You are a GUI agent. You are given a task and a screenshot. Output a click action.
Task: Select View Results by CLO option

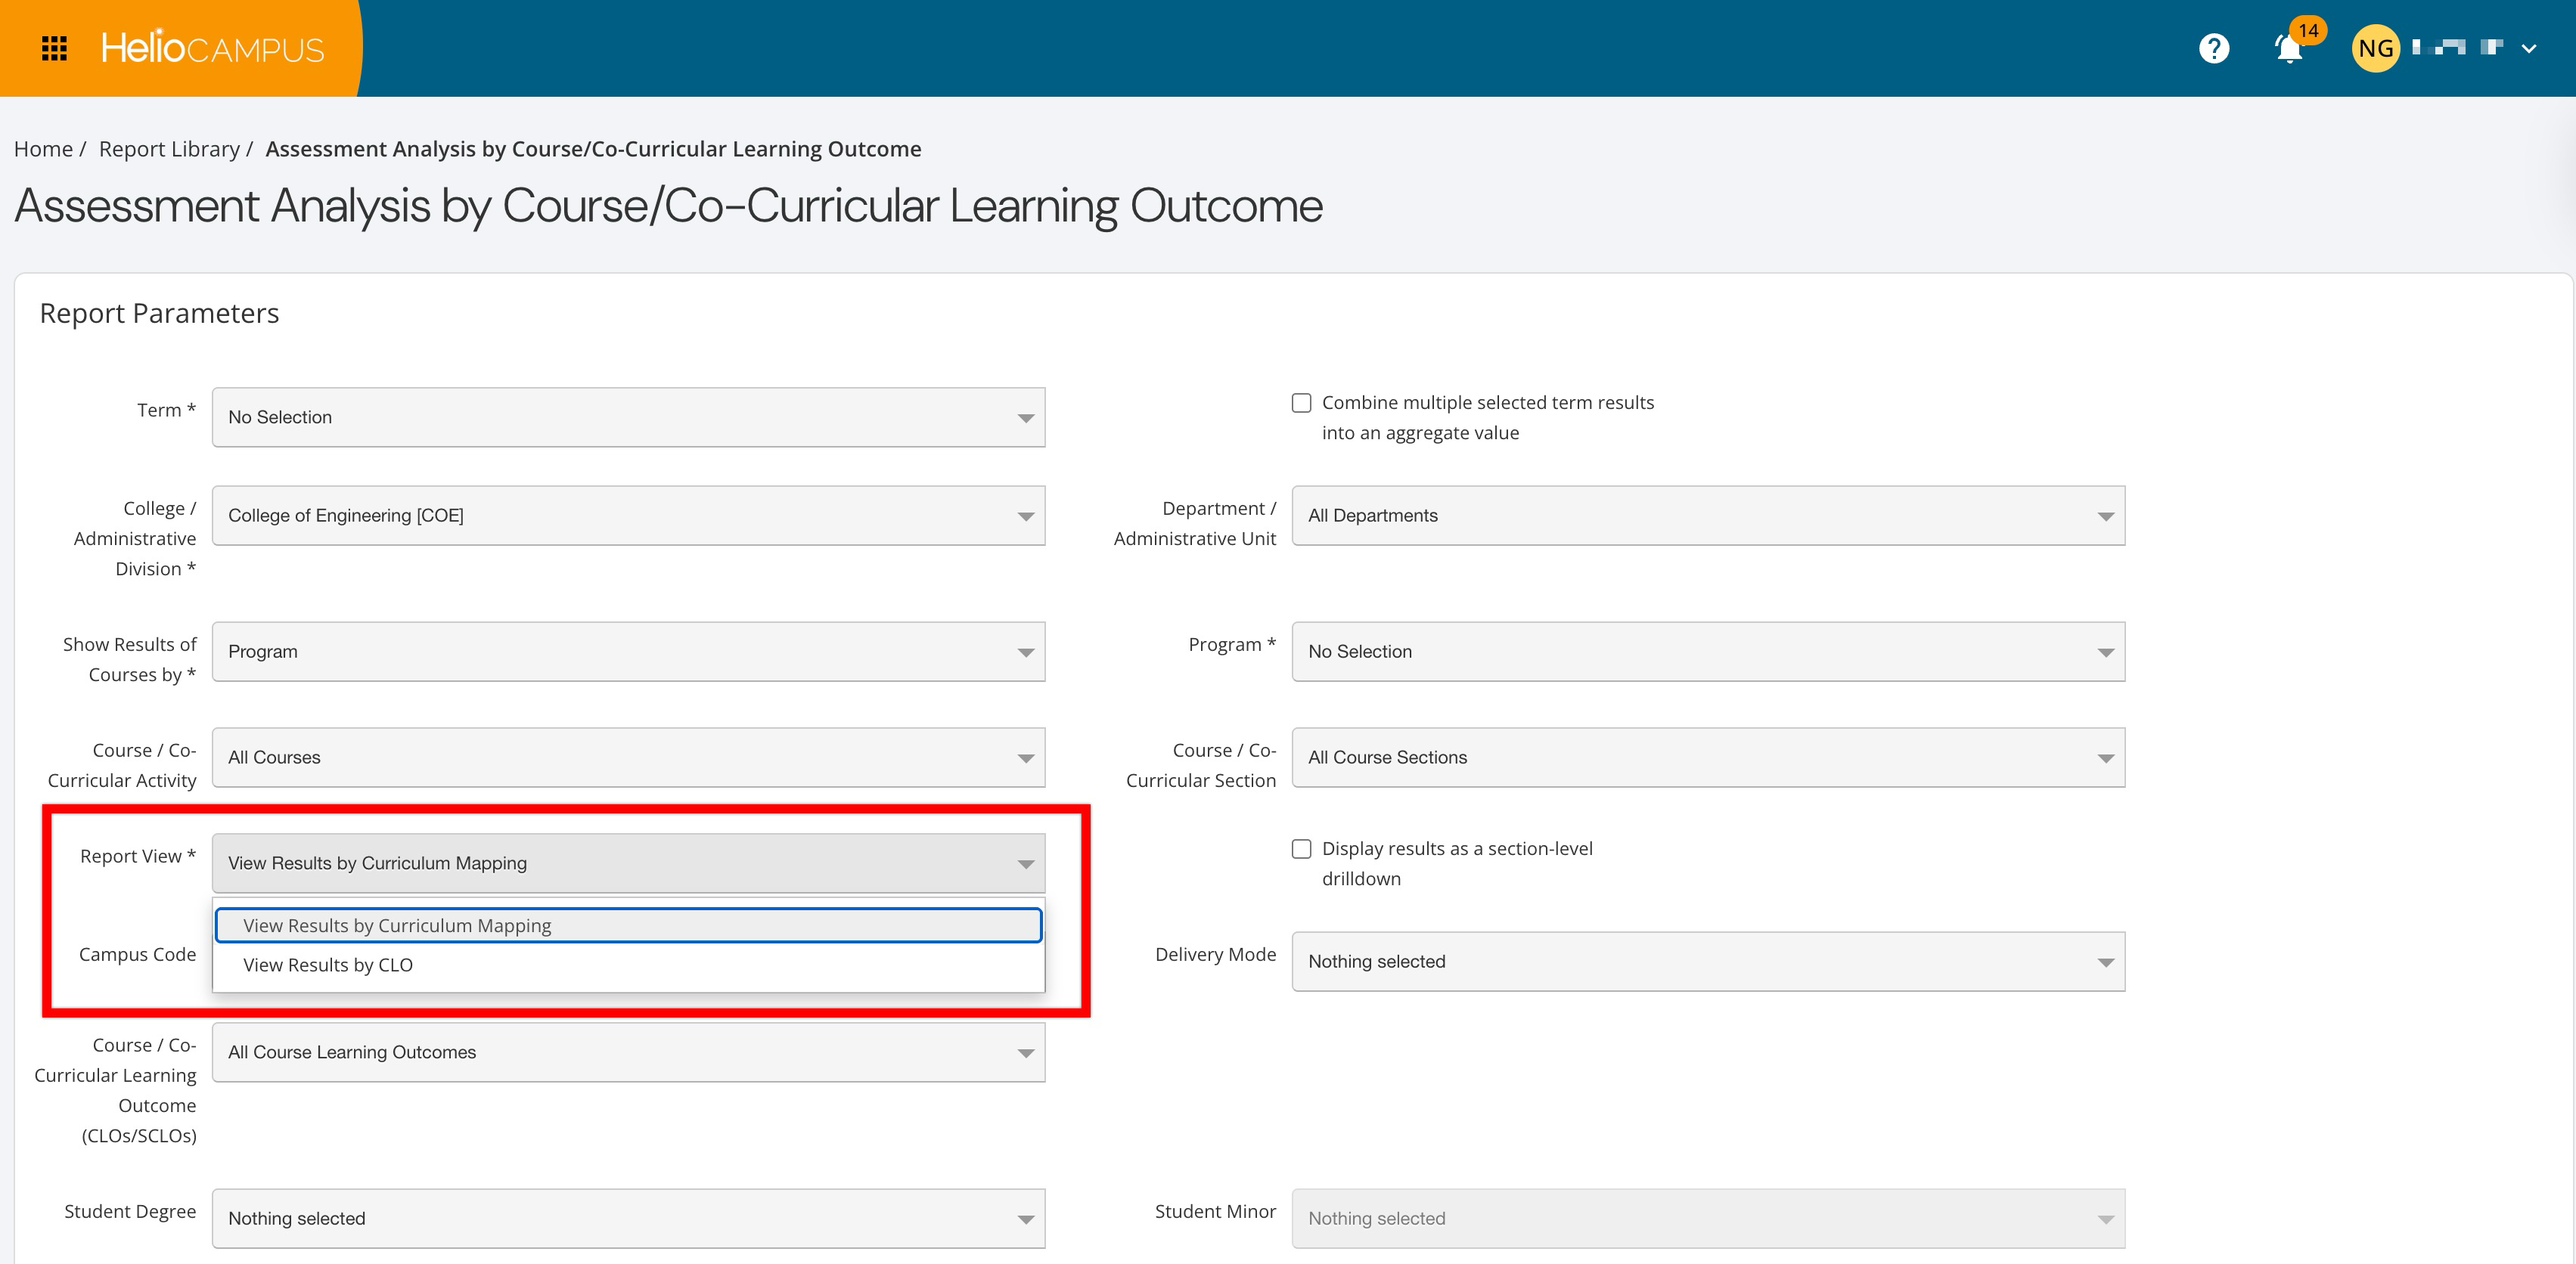pos(328,965)
